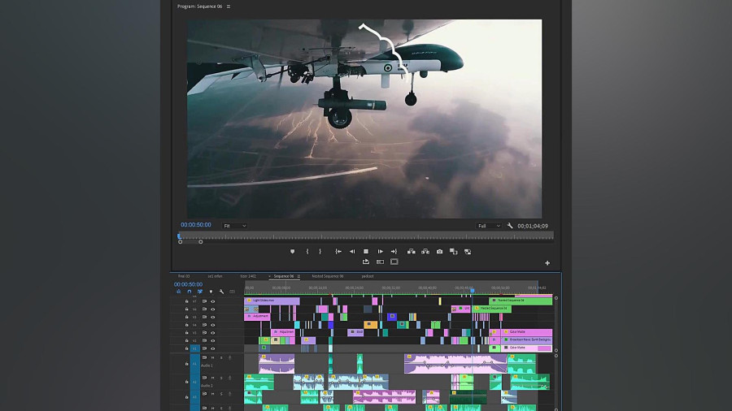Click Program monitor timecode 00:00:50:00
732x411 pixels.
[196, 225]
